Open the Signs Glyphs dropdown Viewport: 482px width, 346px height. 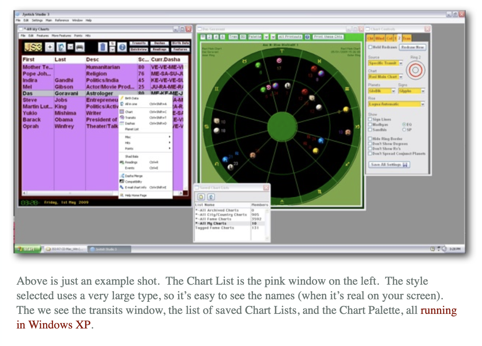[x=423, y=91]
